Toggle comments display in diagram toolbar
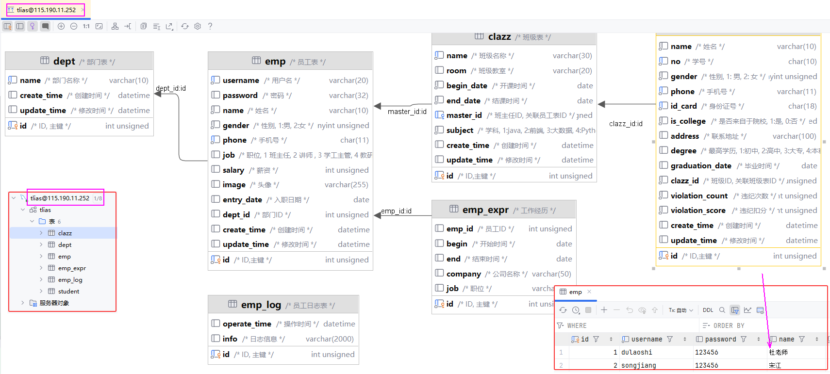The width and height of the screenshot is (830, 374). pyautogui.click(x=45, y=26)
